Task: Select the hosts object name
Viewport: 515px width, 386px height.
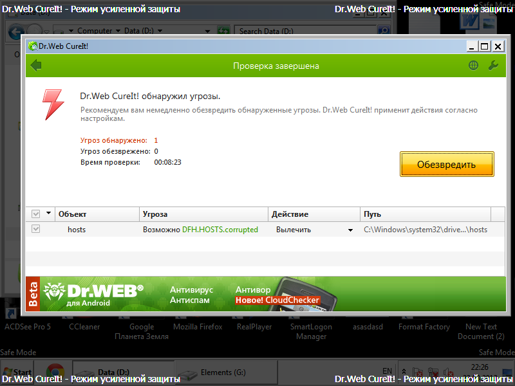Action: (x=77, y=230)
